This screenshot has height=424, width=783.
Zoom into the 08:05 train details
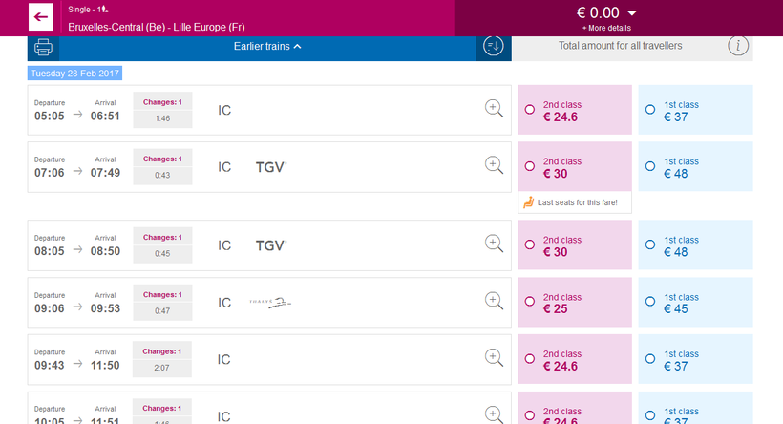[494, 244]
